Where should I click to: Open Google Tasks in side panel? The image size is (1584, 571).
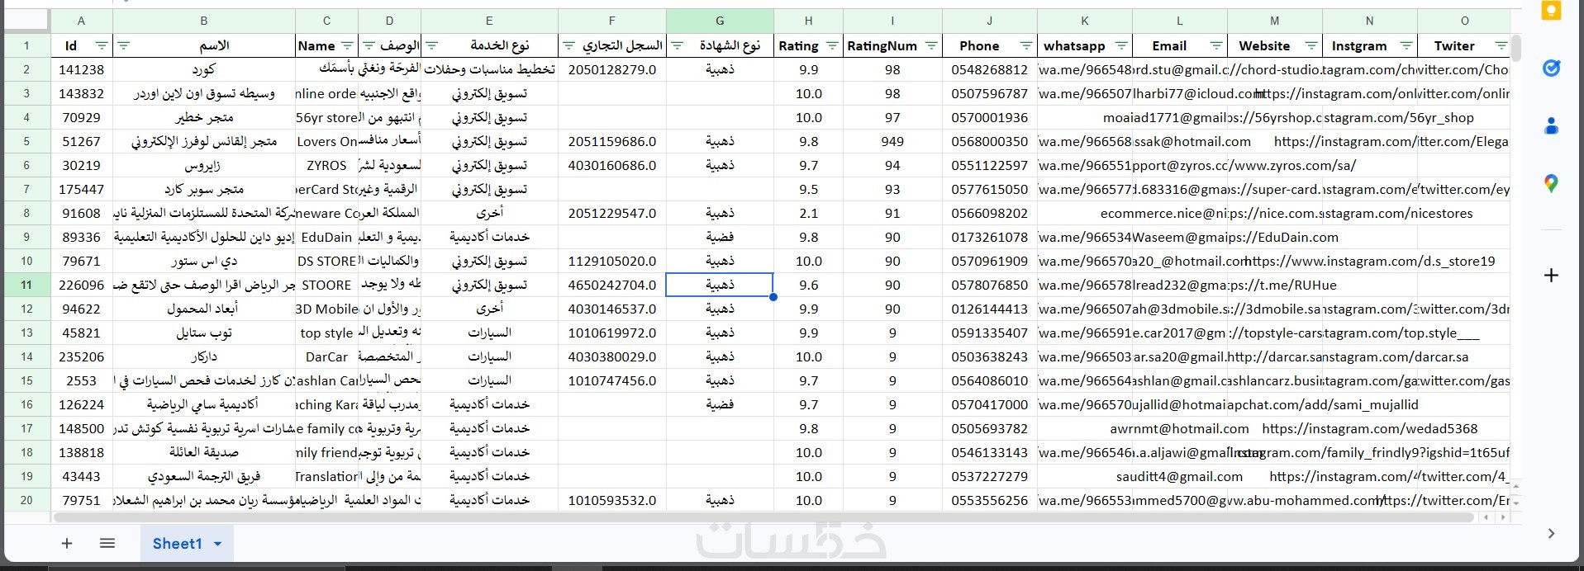1551,68
